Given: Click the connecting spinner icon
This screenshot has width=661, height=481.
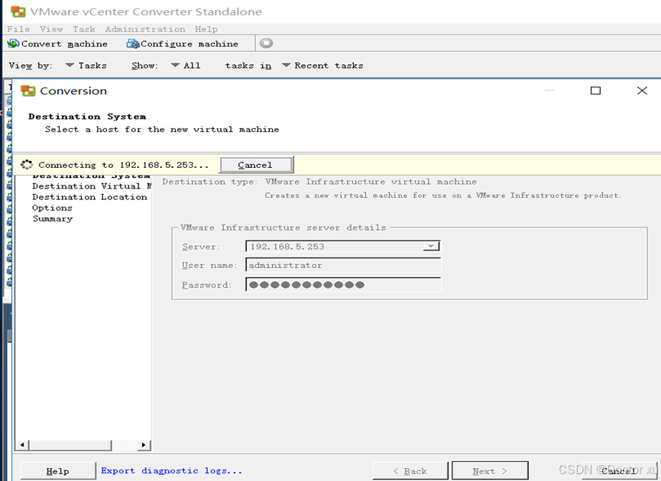Looking at the screenshot, I should [27, 165].
